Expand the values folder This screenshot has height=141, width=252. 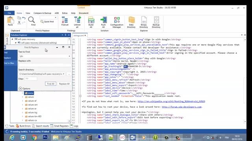[22, 97]
